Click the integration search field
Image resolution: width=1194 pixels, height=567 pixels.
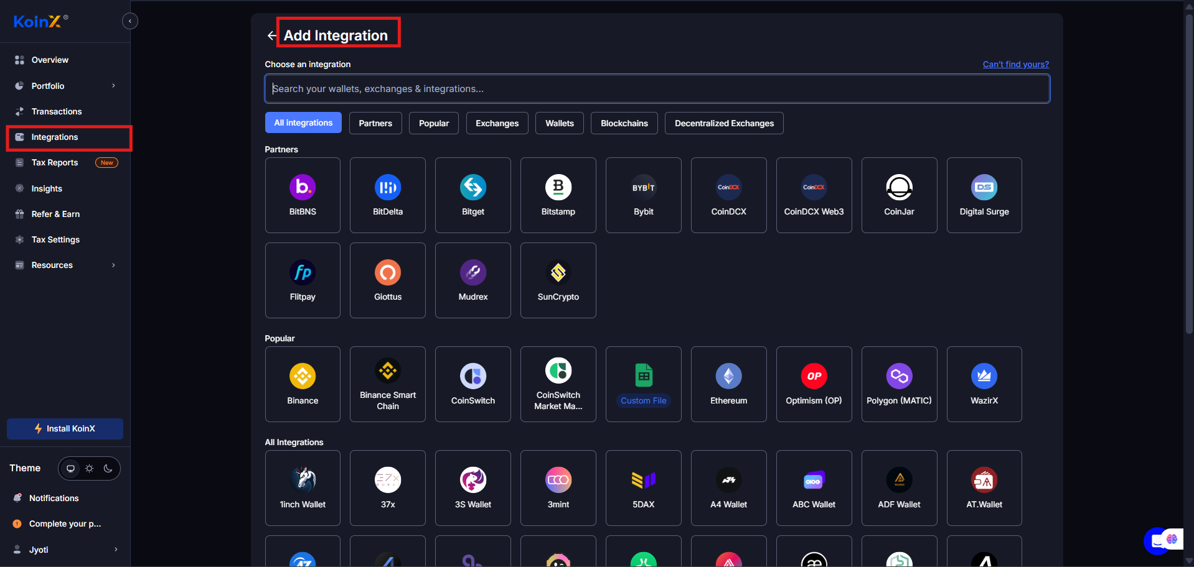[x=656, y=88]
